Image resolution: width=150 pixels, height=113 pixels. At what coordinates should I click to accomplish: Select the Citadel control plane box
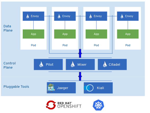(112, 64)
